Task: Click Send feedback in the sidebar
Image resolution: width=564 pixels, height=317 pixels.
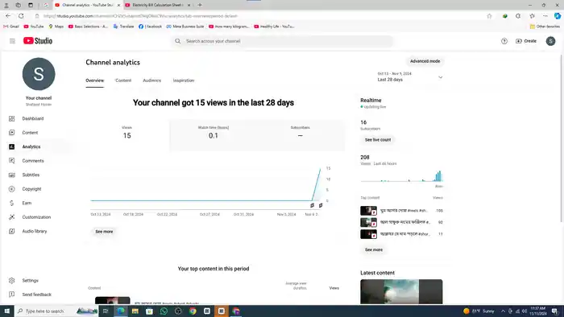Action: click(37, 294)
